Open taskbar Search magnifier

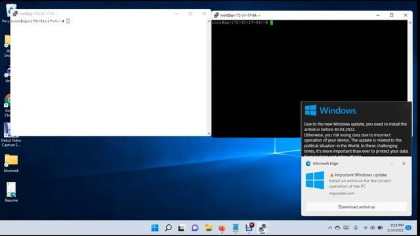tap(168, 227)
